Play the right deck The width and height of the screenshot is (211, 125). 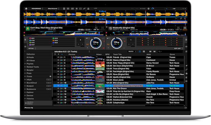pyautogui.click(x=108, y=48)
